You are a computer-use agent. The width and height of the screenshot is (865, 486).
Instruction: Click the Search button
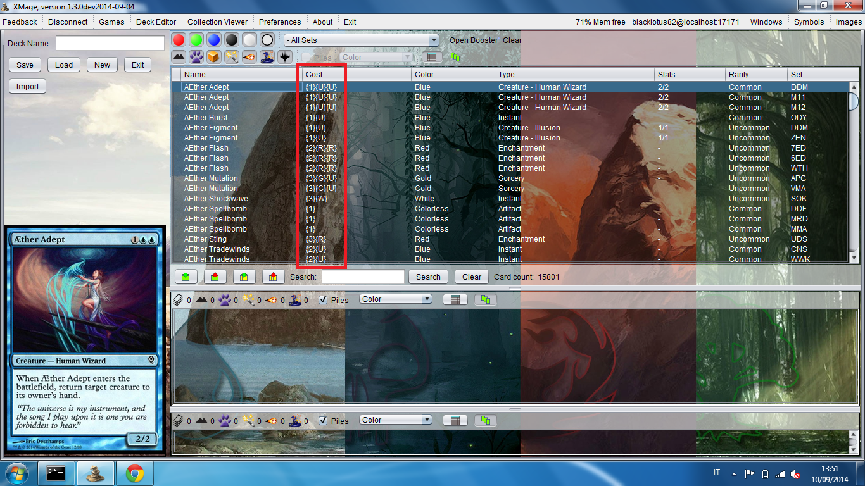point(428,277)
